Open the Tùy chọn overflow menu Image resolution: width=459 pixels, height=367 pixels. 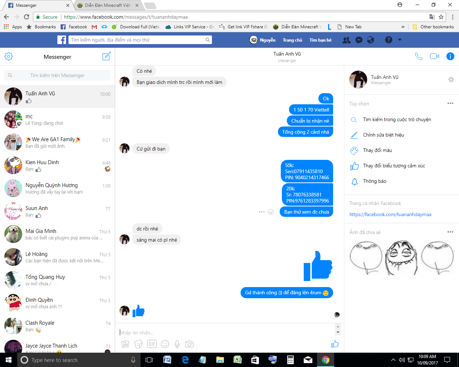tap(450, 103)
